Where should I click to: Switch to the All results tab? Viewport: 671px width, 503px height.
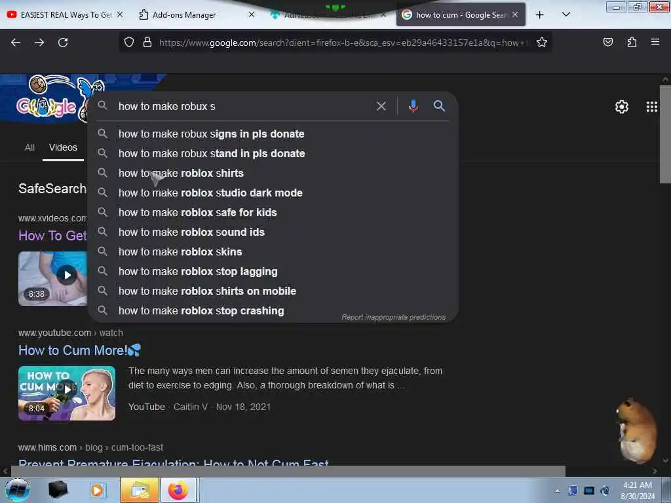pos(29,147)
